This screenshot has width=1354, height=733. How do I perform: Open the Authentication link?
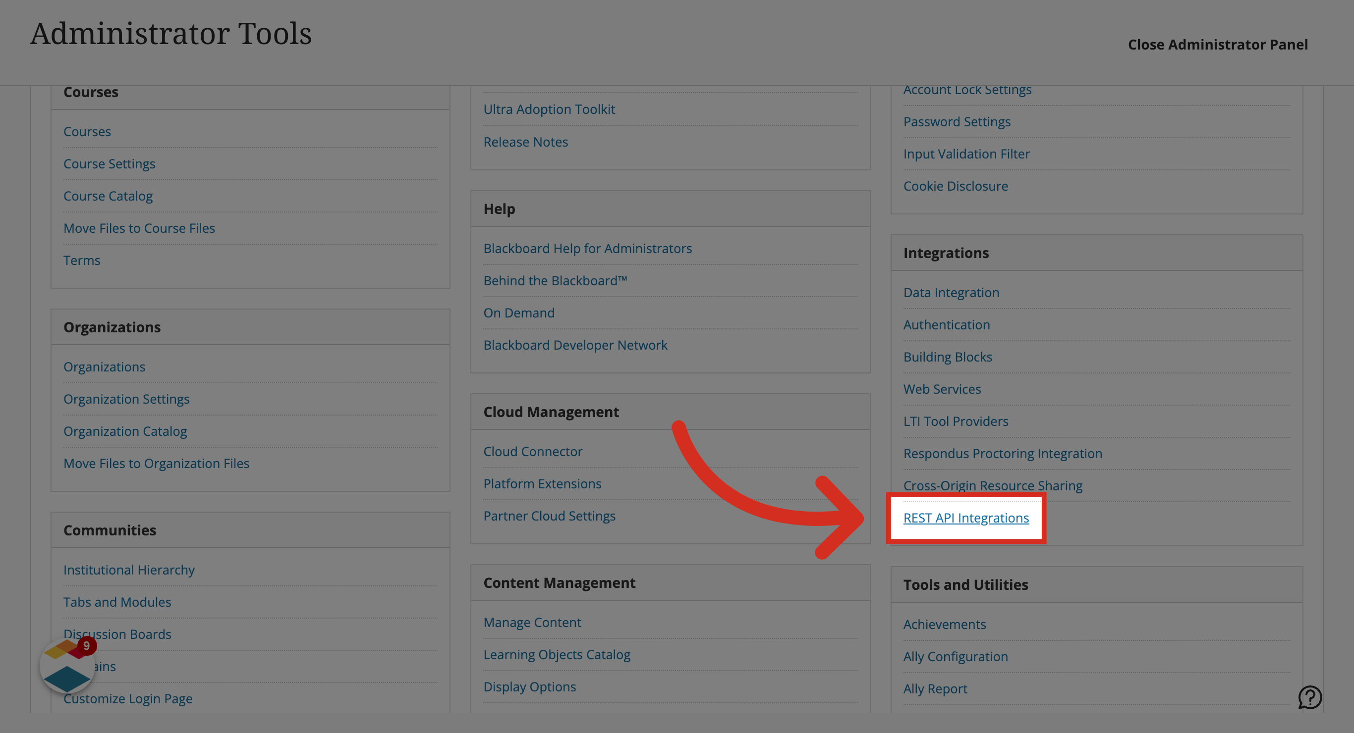click(947, 325)
